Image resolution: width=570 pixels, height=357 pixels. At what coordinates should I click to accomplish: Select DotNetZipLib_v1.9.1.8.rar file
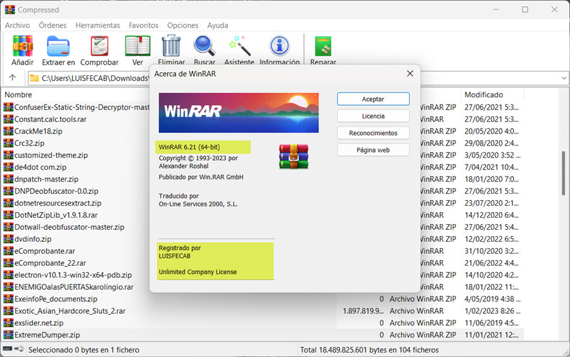tap(56, 215)
